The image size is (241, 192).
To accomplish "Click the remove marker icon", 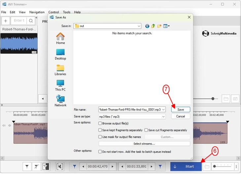I will click(36, 167).
